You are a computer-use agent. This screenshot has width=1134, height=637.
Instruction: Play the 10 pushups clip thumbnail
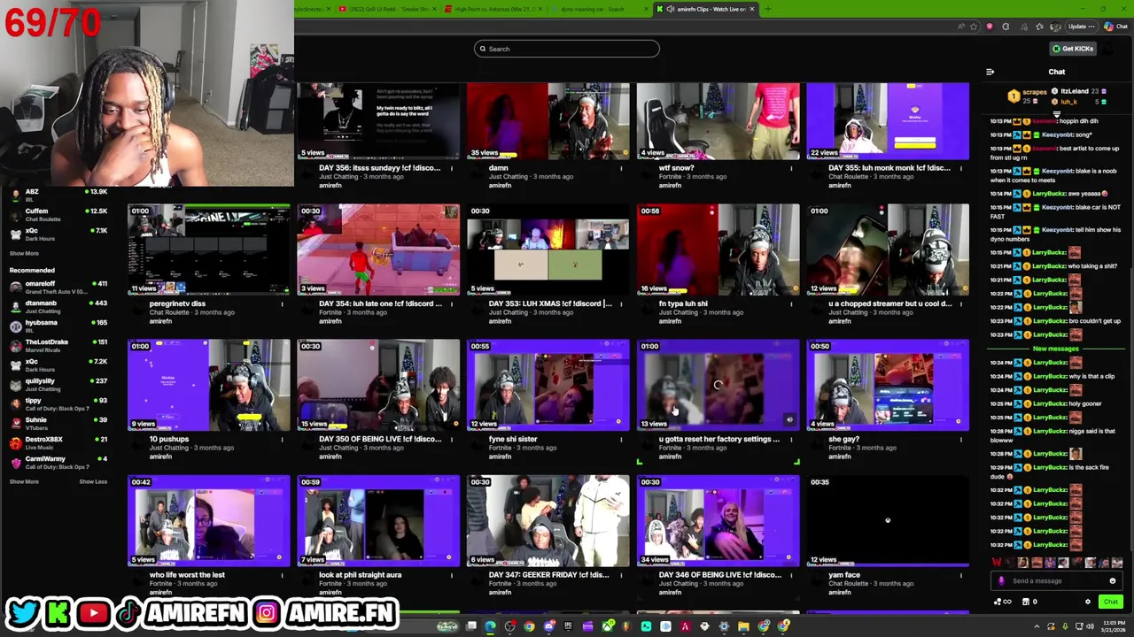208,385
